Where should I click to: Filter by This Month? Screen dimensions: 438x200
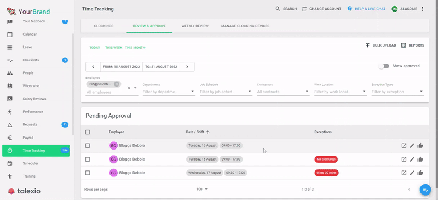(135, 48)
